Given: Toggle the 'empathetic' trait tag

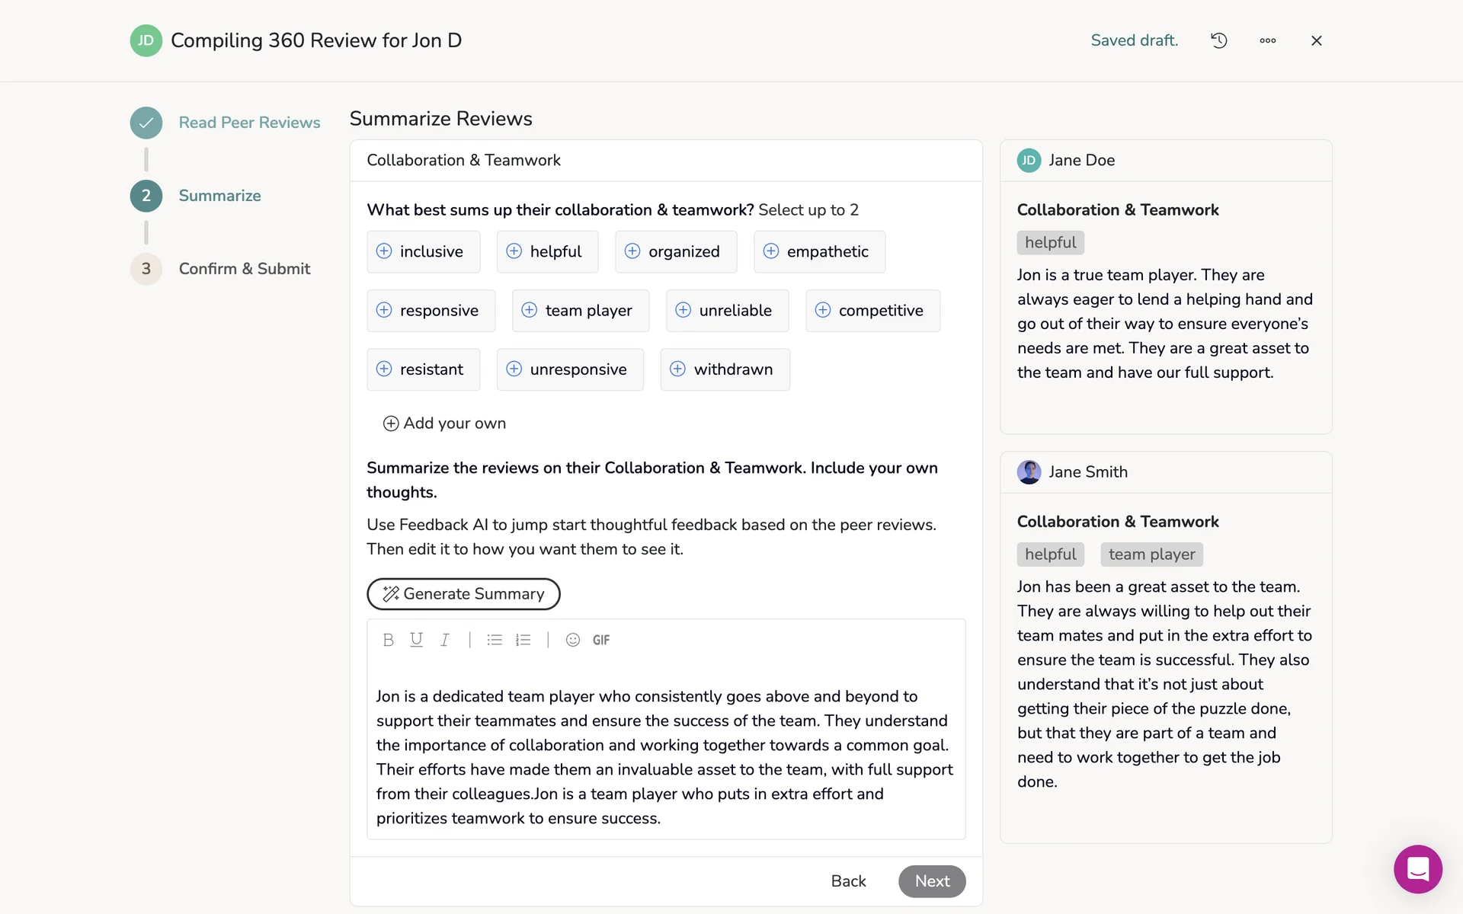Looking at the screenshot, I should [x=819, y=251].
